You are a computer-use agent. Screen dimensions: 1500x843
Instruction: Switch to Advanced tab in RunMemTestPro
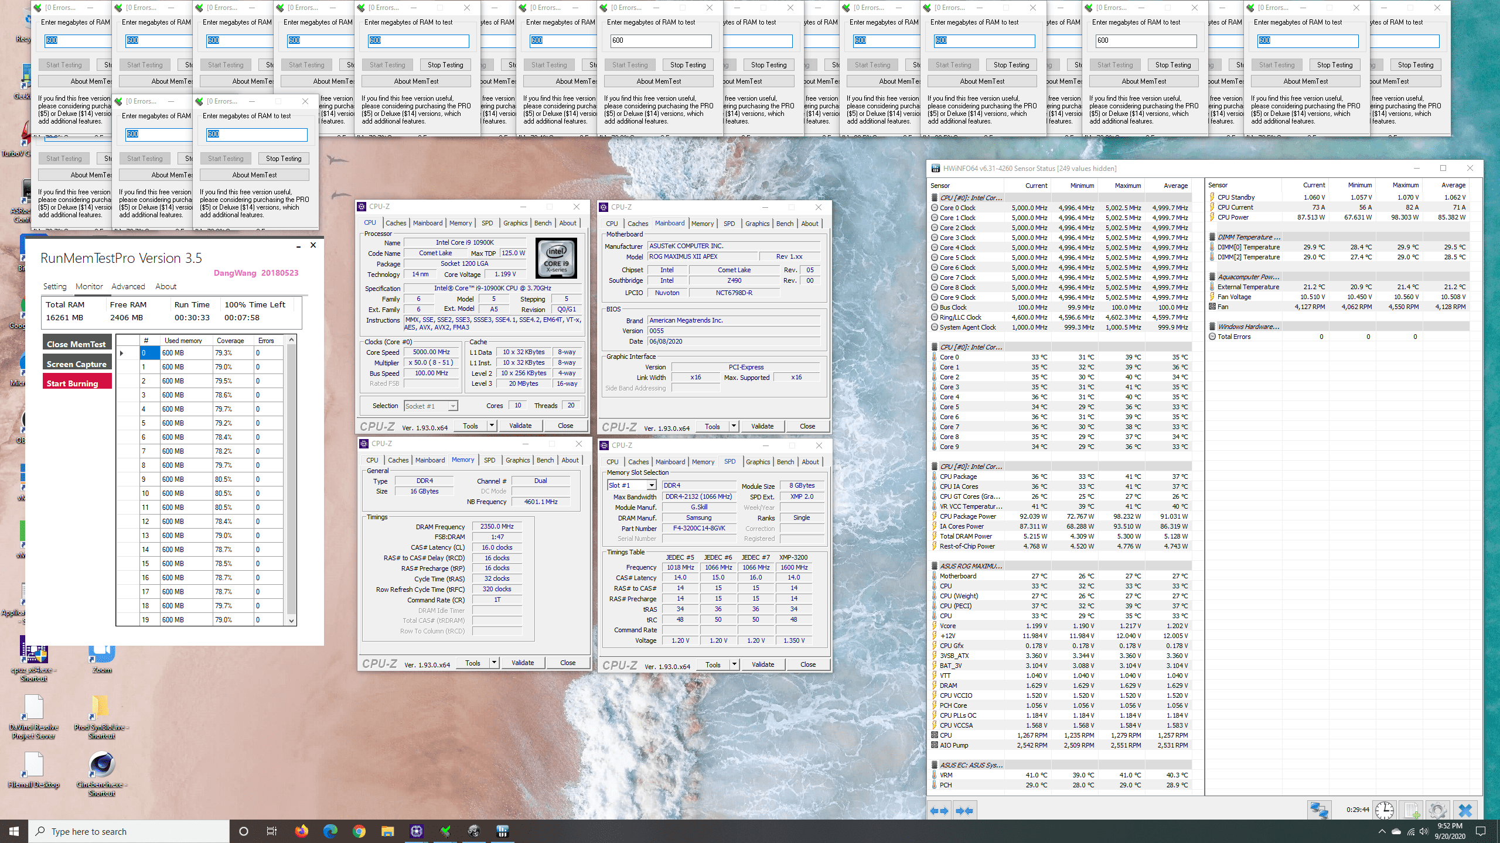(x=128, y=286)
